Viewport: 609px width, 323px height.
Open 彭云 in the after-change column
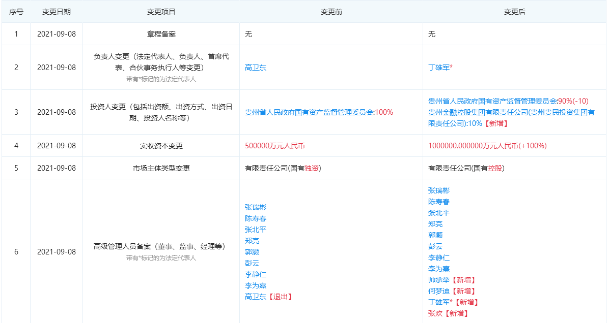point(435,247)
